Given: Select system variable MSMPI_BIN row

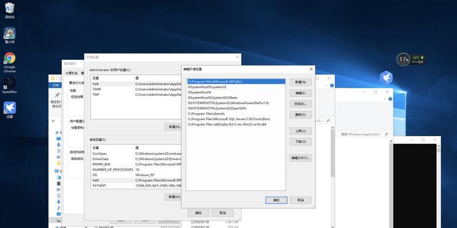Looking at the screenshot, I should 136,164.
